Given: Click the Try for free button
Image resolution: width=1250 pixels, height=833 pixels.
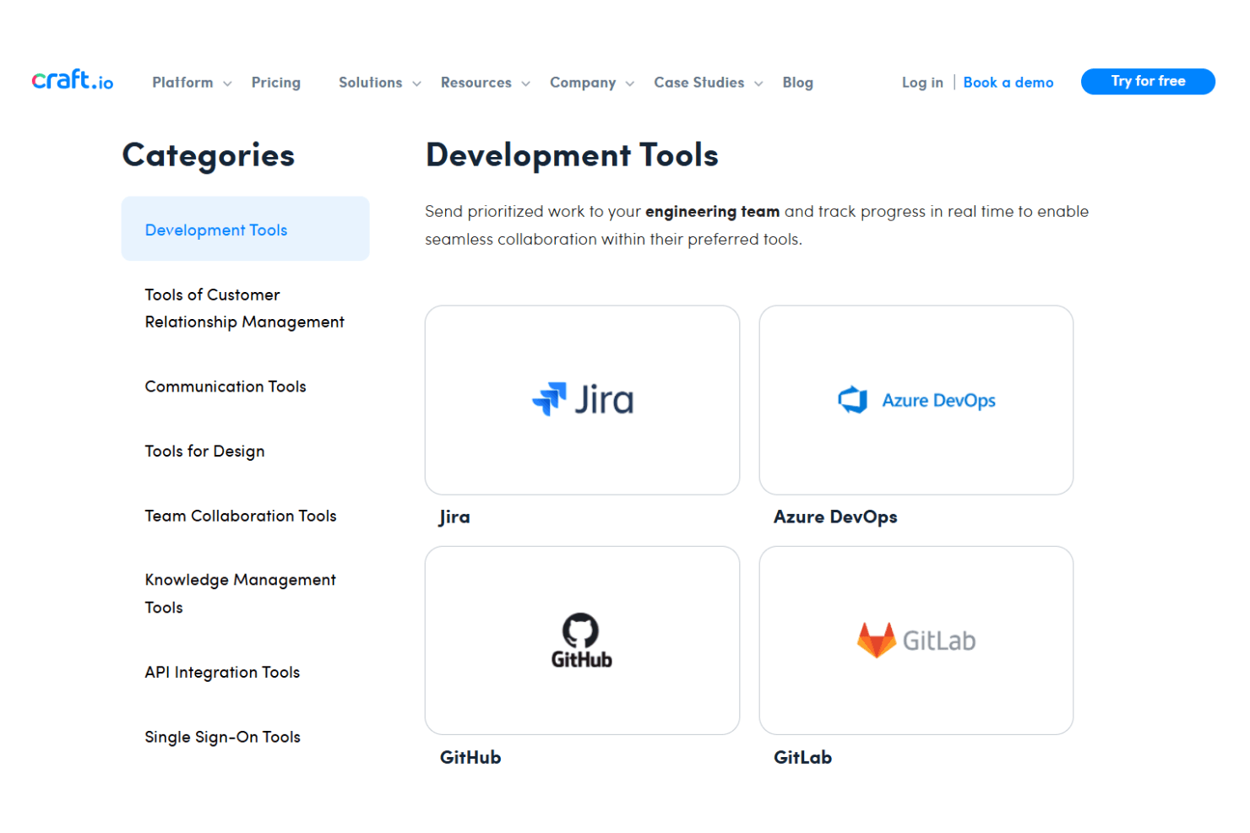Looking at the screenshot, I should 1148,81.
